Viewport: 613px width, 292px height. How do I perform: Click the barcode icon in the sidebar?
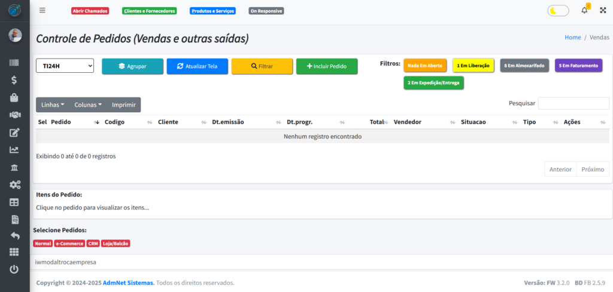(x=14, y=63)
